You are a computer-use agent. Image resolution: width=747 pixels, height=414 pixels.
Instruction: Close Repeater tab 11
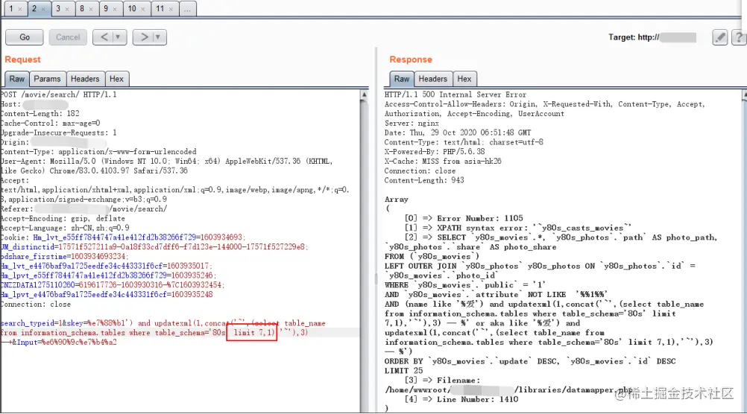point(171,9)
